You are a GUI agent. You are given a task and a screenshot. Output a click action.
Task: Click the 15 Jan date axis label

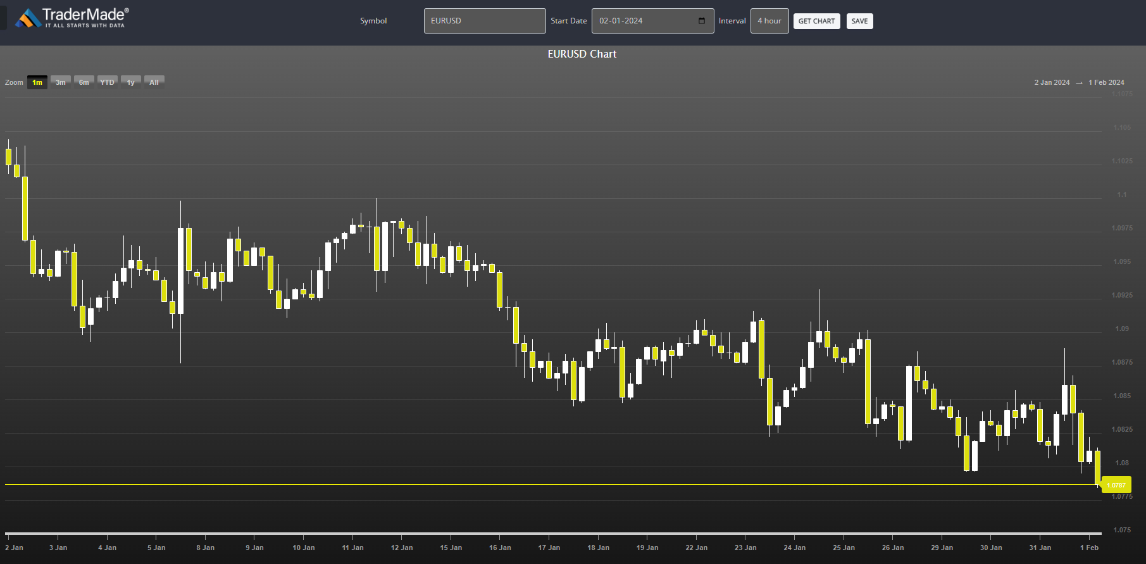(451, 548)
